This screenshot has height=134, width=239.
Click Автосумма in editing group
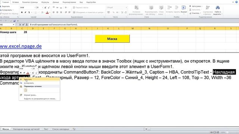(196, 6)
